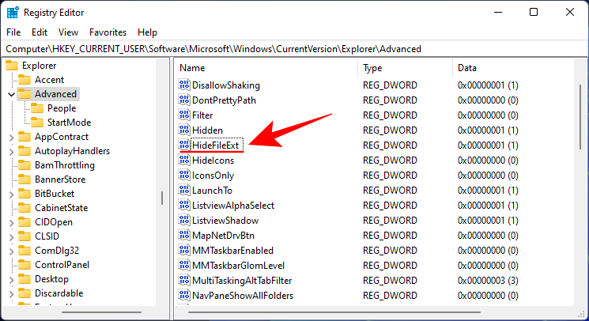Click the registry path address bar
This screenshot has height=321, width=589.
tap(294, 49)
